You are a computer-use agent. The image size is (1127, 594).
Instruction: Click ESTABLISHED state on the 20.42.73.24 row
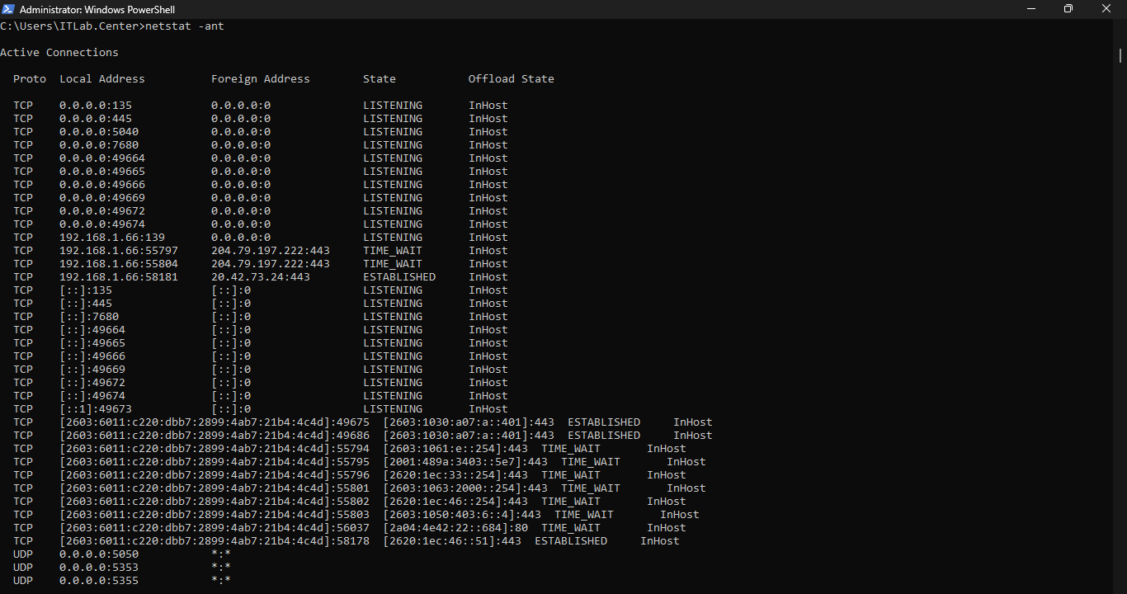pyautogui.click(x=399, y=277)
